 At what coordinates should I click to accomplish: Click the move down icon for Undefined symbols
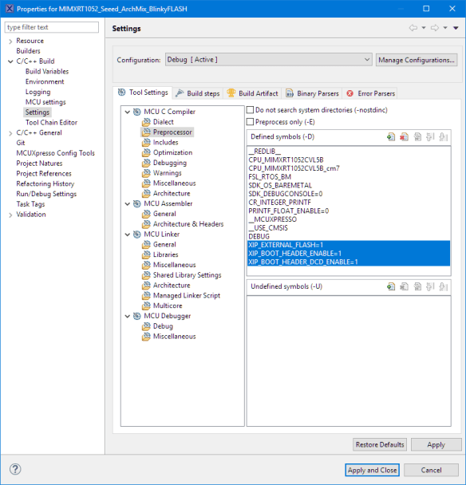pos(443,286)
